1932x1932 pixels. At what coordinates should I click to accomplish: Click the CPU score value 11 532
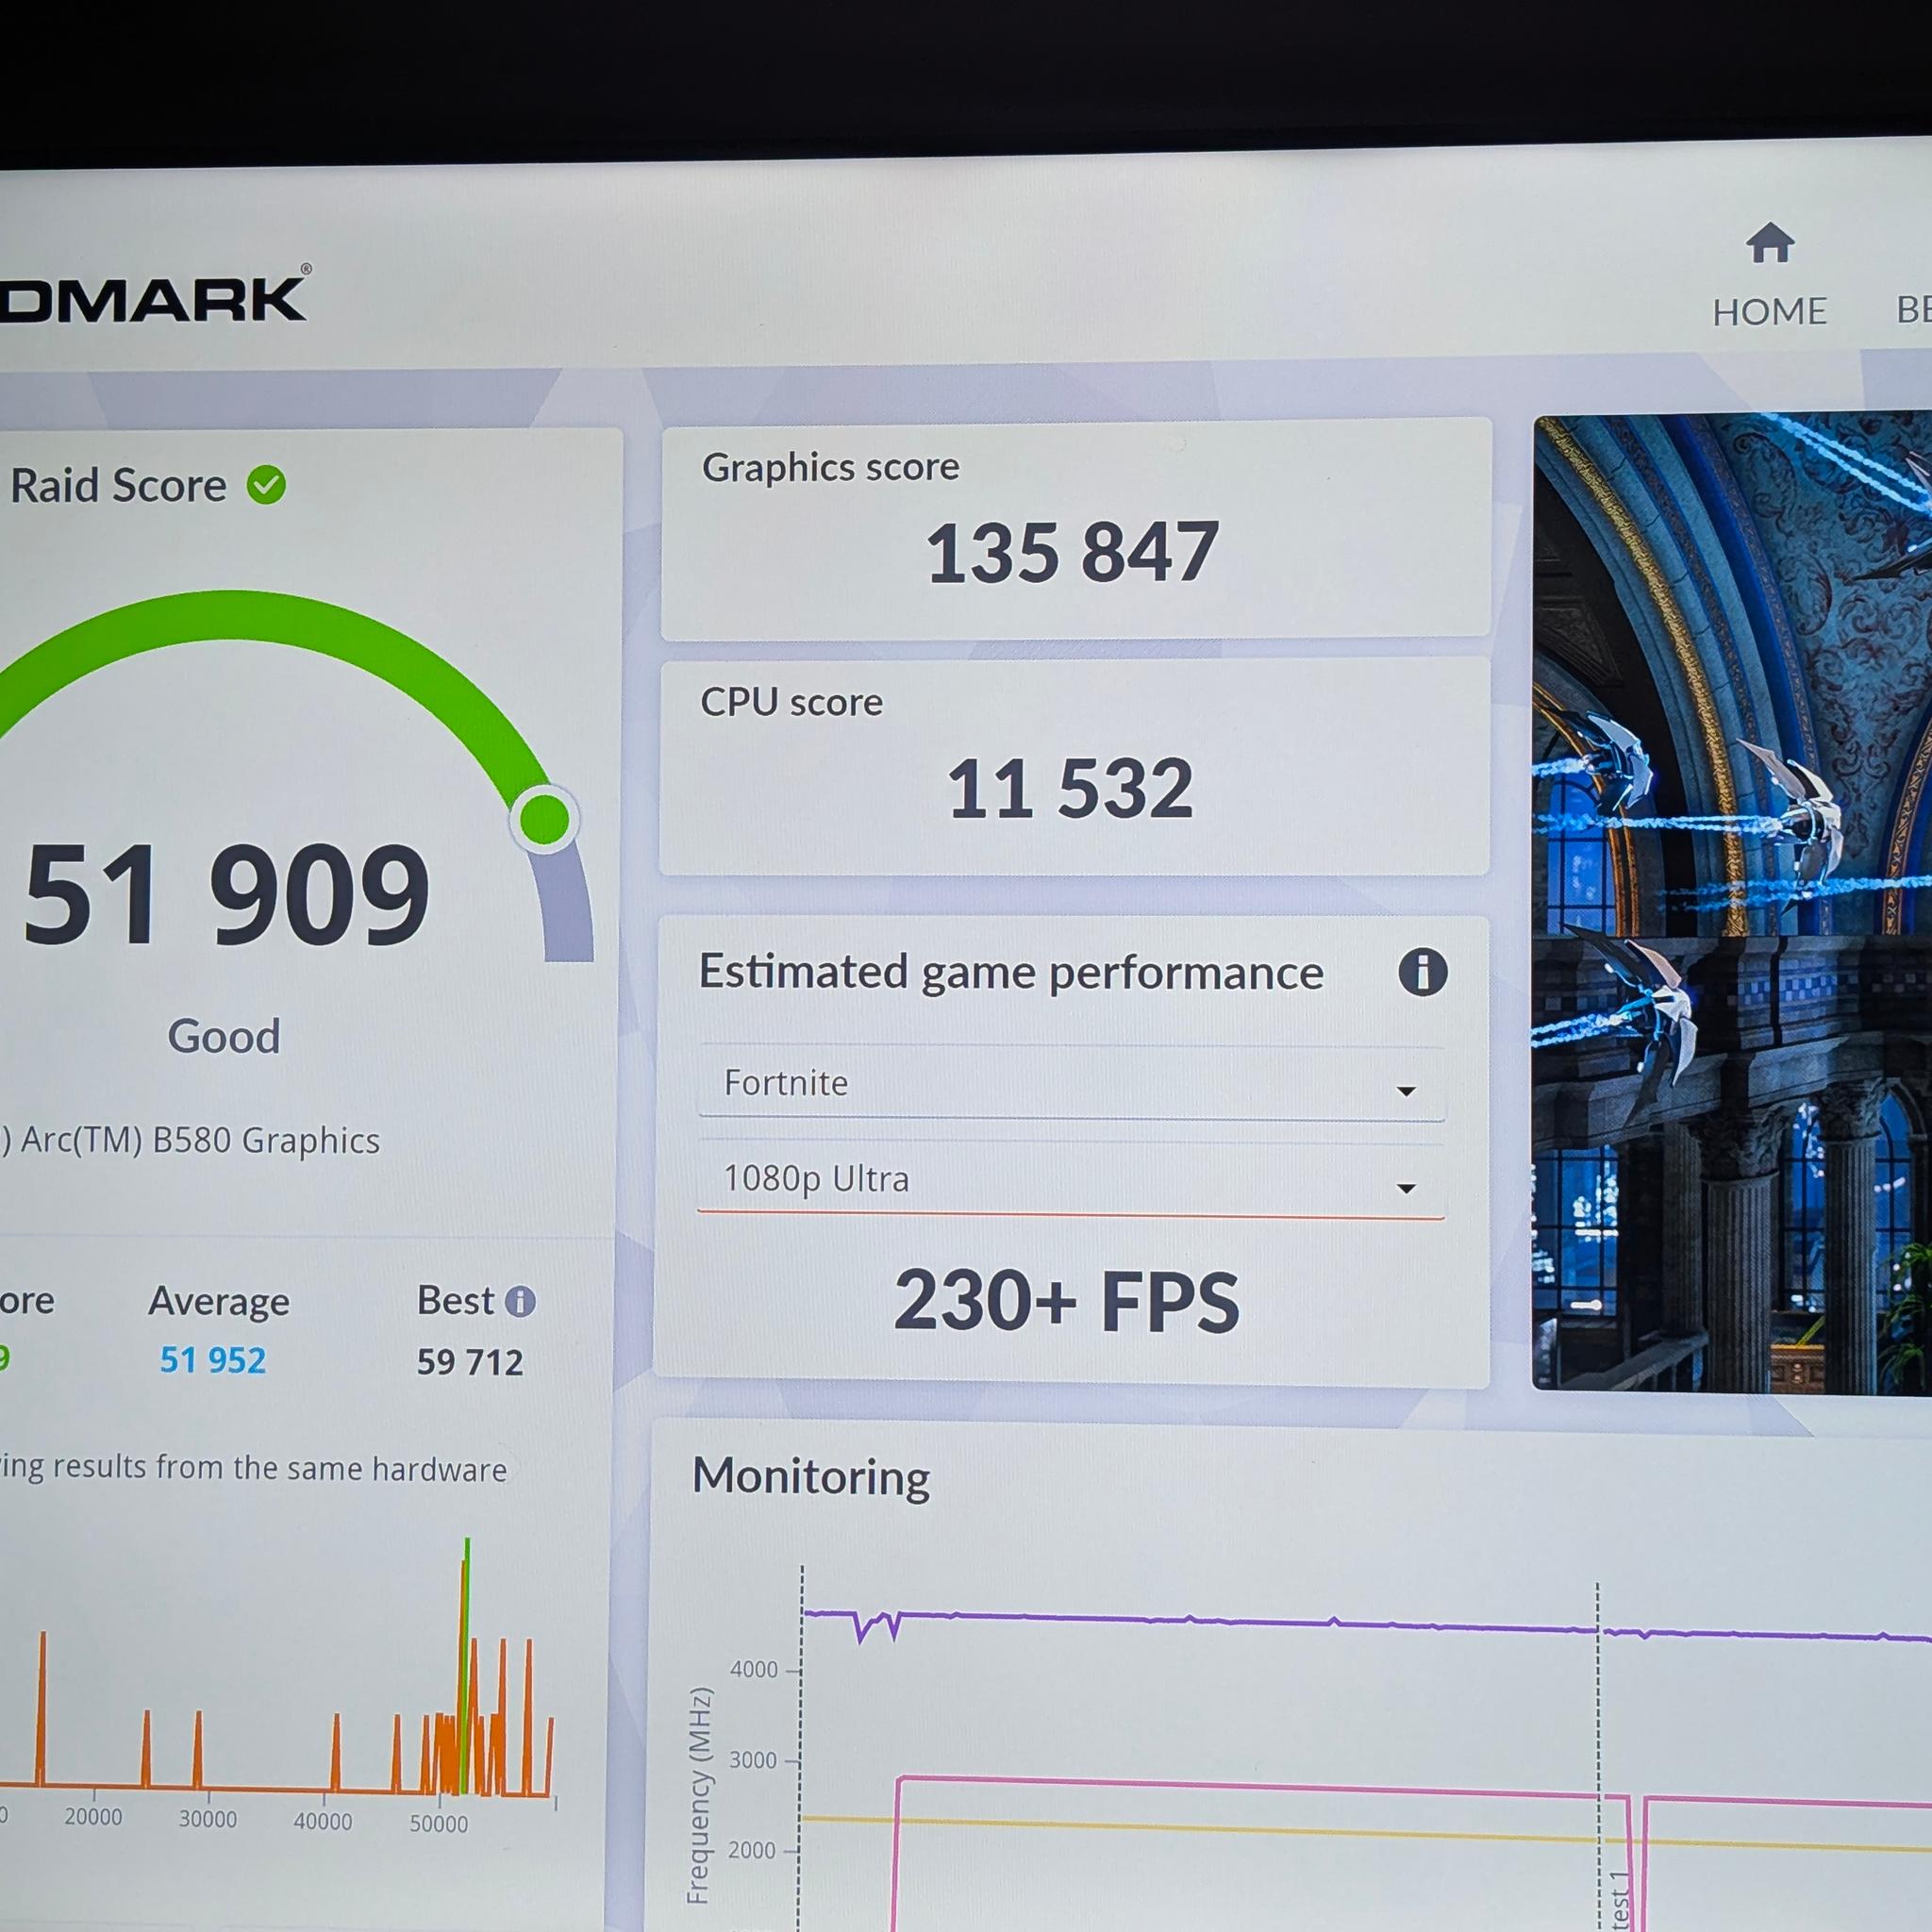[1070, 789]
